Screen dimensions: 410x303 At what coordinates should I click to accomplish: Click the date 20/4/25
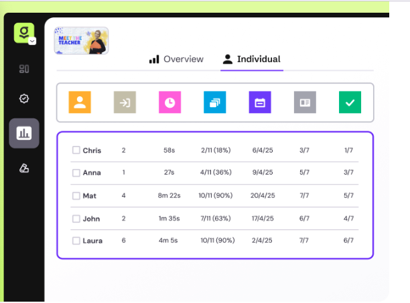point(263,195)
